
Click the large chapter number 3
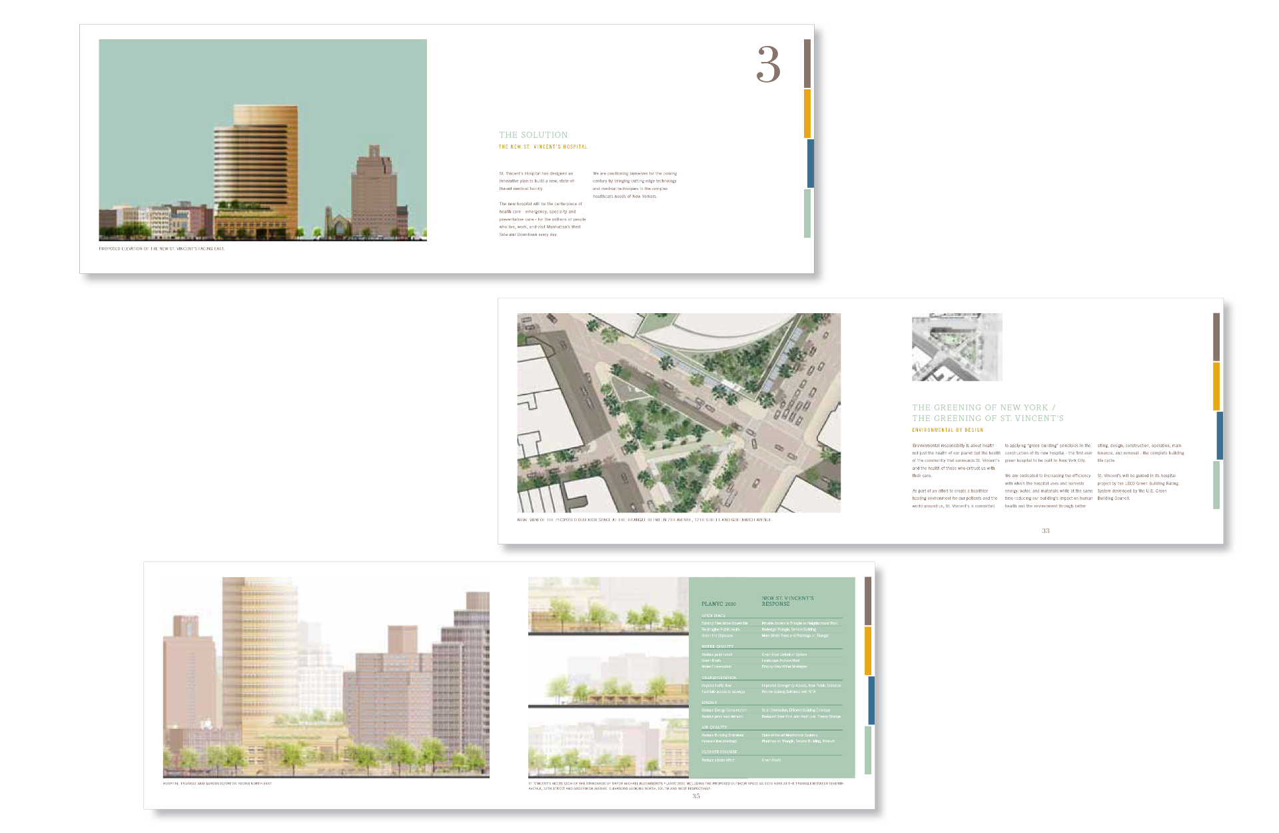pyautogui.click(x=768, y=65)
